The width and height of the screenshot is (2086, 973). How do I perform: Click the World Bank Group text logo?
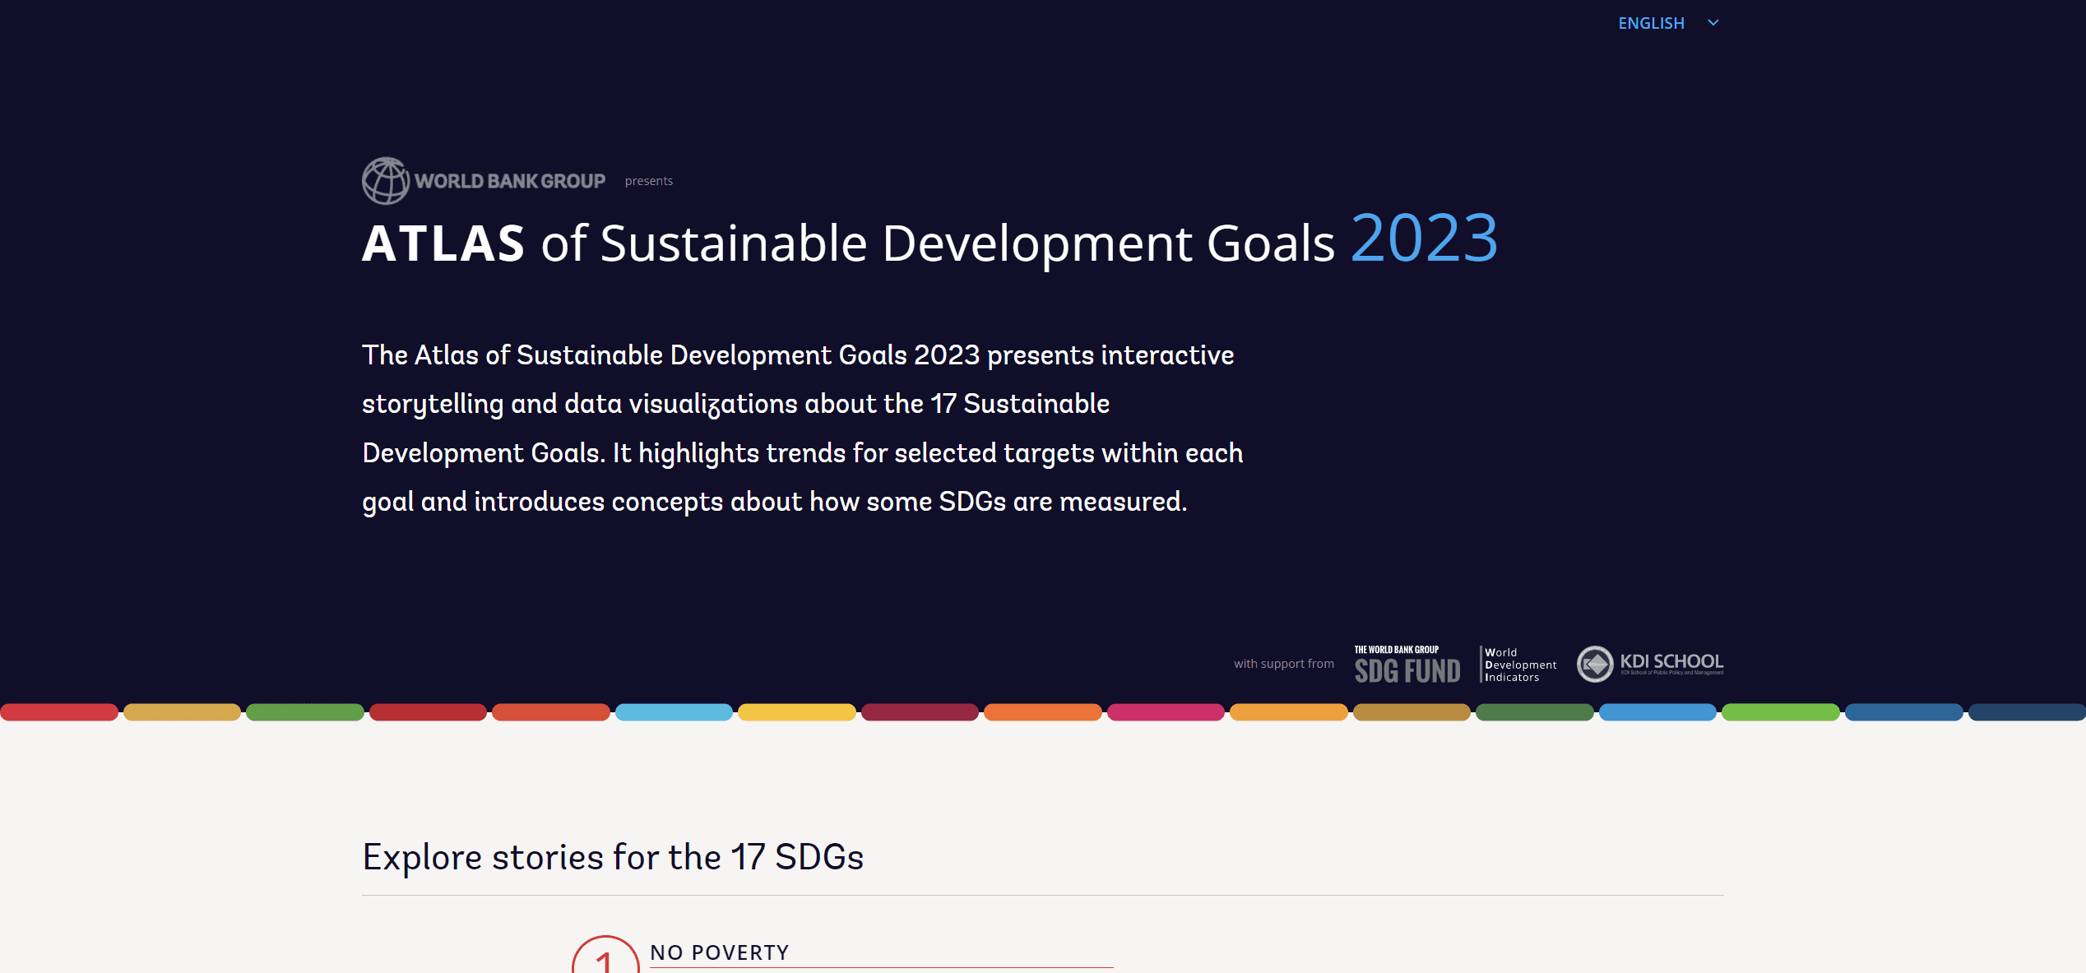coord(510,181)
